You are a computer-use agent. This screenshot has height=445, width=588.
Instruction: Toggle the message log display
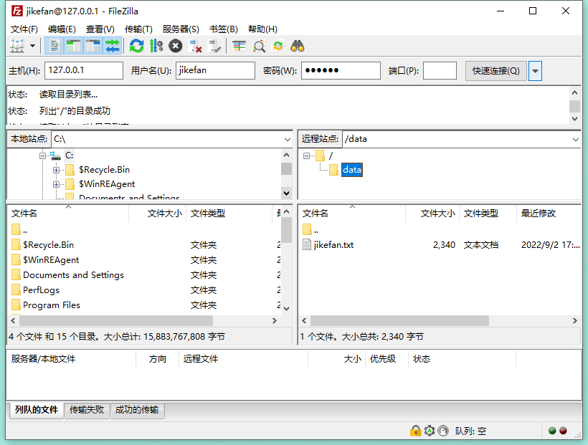[54, 46]
